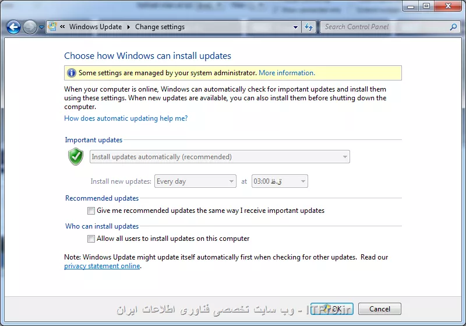Enable Allow all users to install updates
Image resolution: width=466 pixels, height=326 pixels.
click(x=91, y=239)
